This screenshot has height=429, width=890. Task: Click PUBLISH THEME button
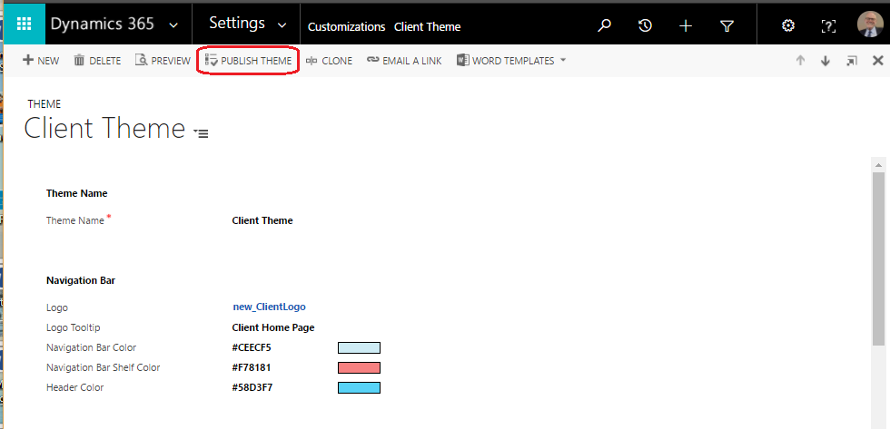[x=248, y=61]
